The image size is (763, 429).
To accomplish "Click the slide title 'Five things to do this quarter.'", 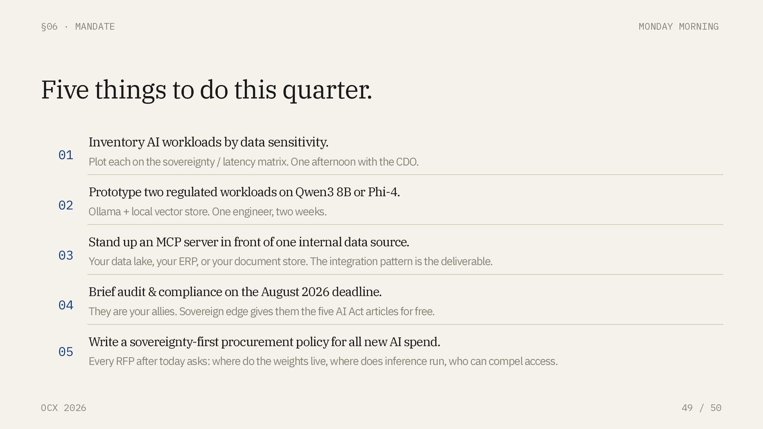I will [207, 90].
